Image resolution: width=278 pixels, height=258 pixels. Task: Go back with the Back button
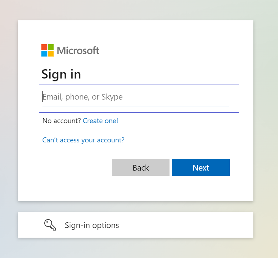pyautogui.click(x=141, y=167)
